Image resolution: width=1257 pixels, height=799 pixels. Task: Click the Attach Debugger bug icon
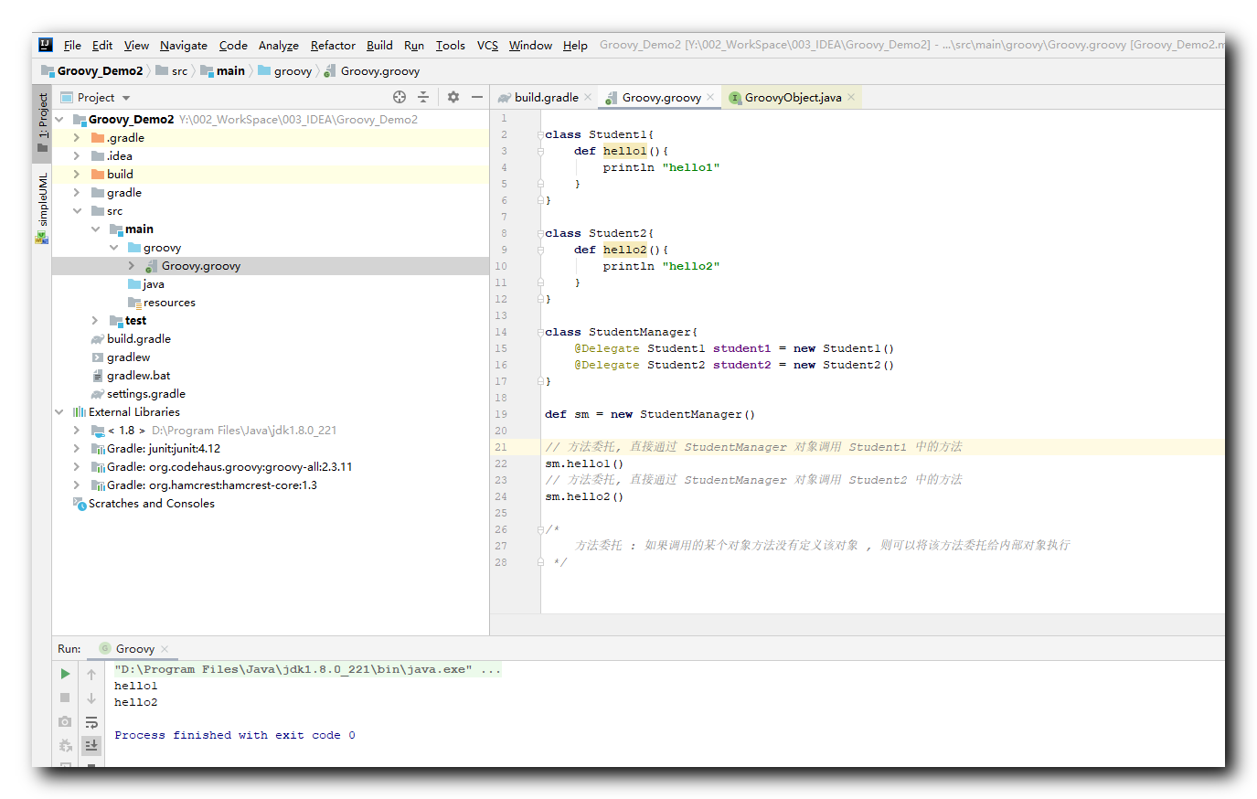tap(65, 745)
